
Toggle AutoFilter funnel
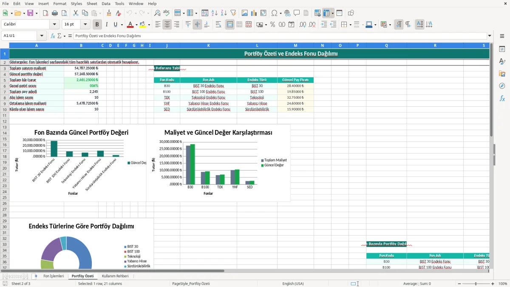pos(233,13)
